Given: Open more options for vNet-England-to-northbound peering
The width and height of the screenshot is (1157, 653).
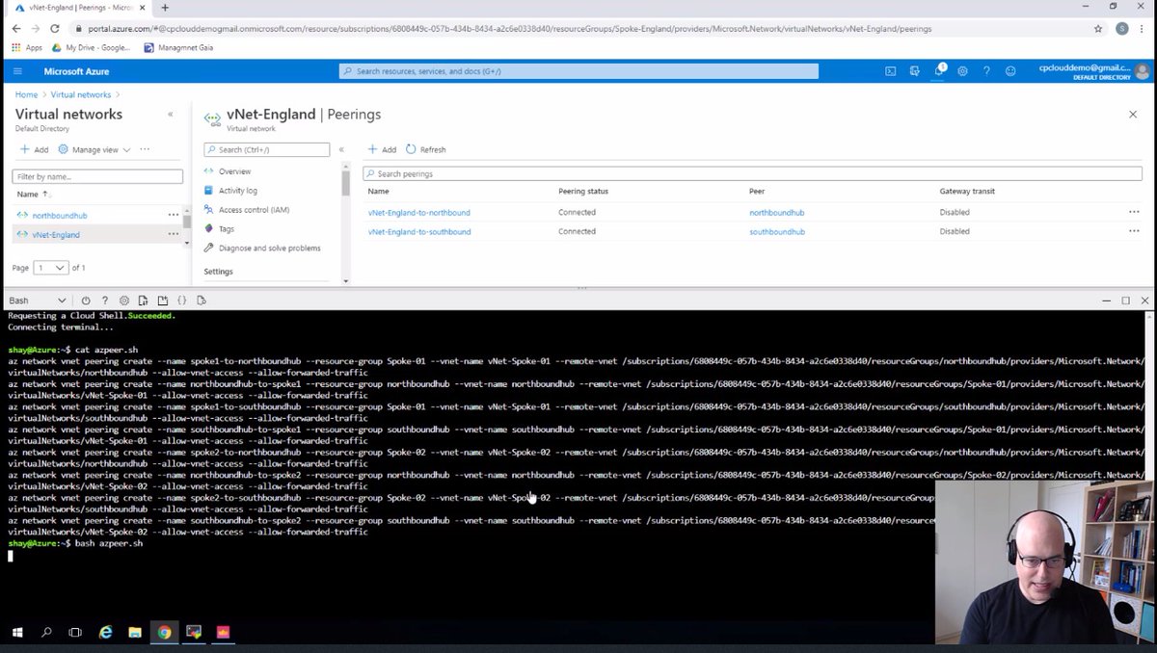Looking at the screenshot, I should 1134,212.
